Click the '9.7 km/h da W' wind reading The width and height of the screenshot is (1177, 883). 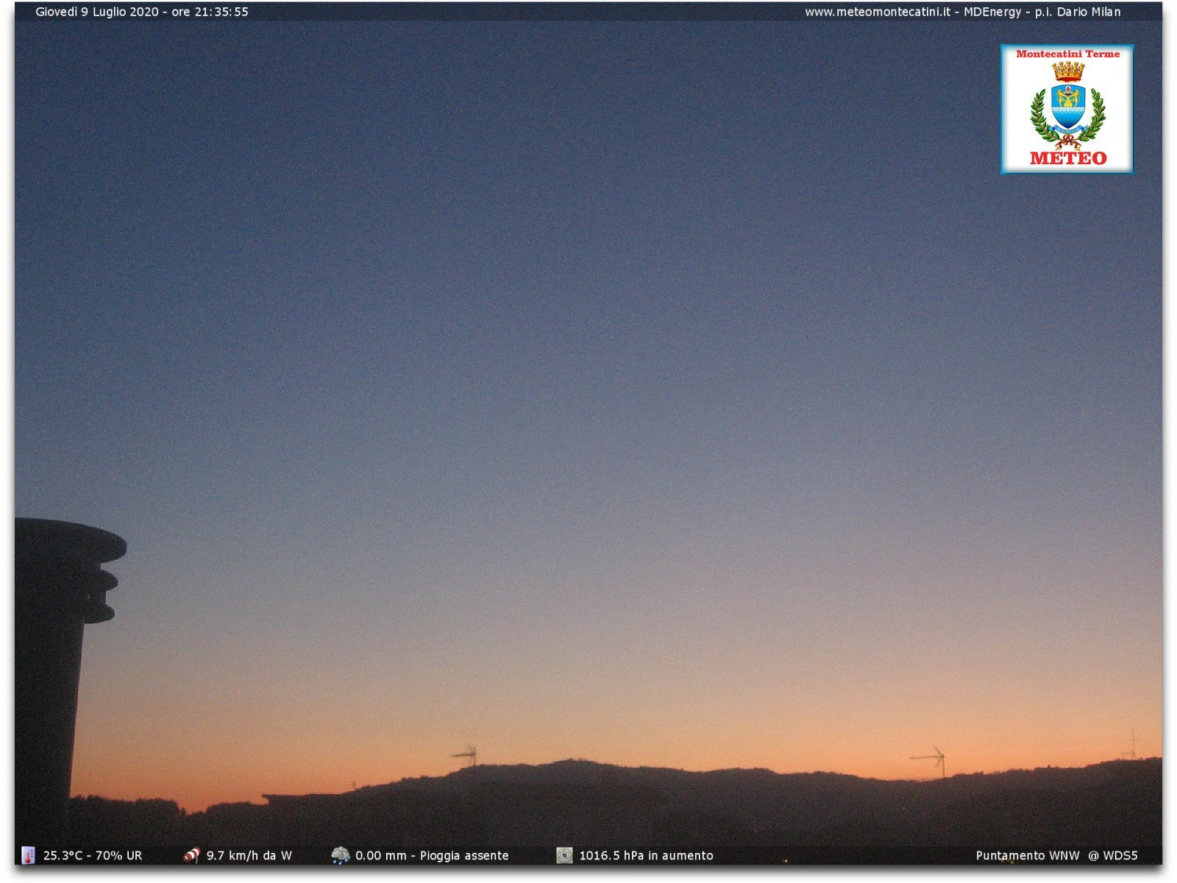point(249,856)
